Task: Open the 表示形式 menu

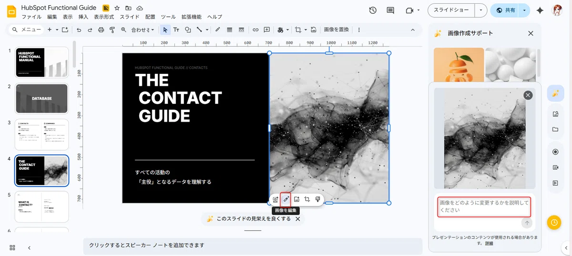Action: (x=104, y=17)
